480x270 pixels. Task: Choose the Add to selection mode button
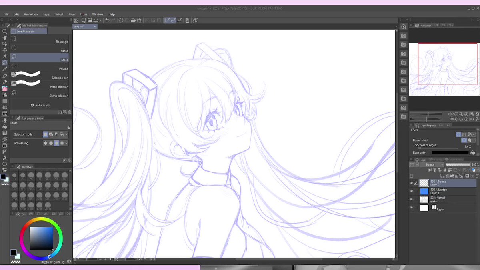tap(51, 134)
